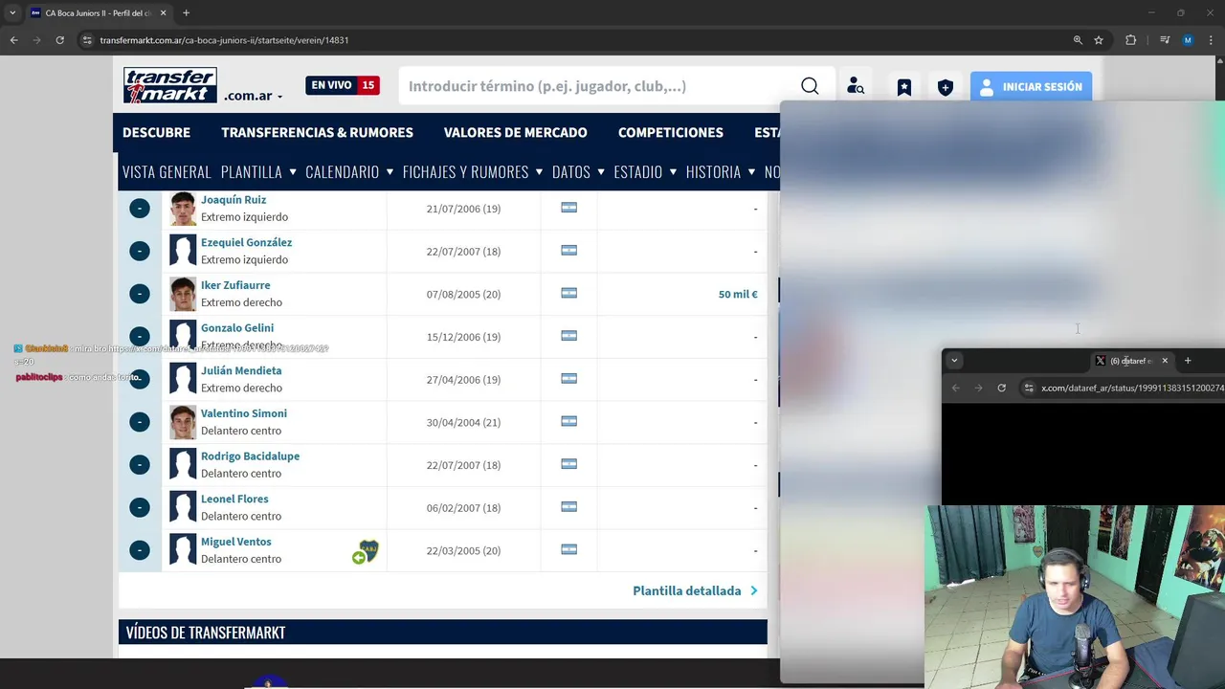Viewport: 1225px width, 689px height.
Task: Open Iker Zufiaurre player profile
Action: [235, 285]
